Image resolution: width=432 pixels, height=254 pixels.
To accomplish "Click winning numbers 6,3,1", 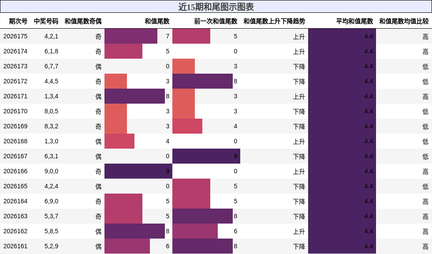I will pos(51,156).
